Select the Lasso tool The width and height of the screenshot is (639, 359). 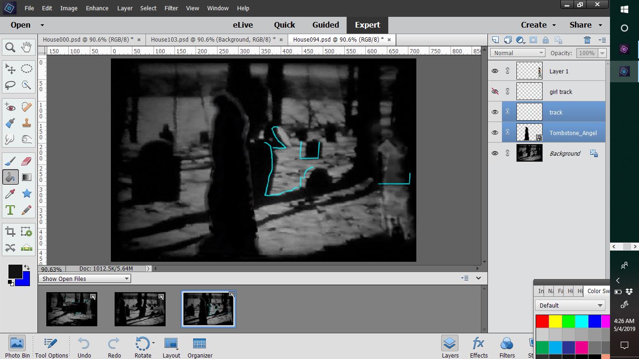pyautogui.click(x=10, y=86)
